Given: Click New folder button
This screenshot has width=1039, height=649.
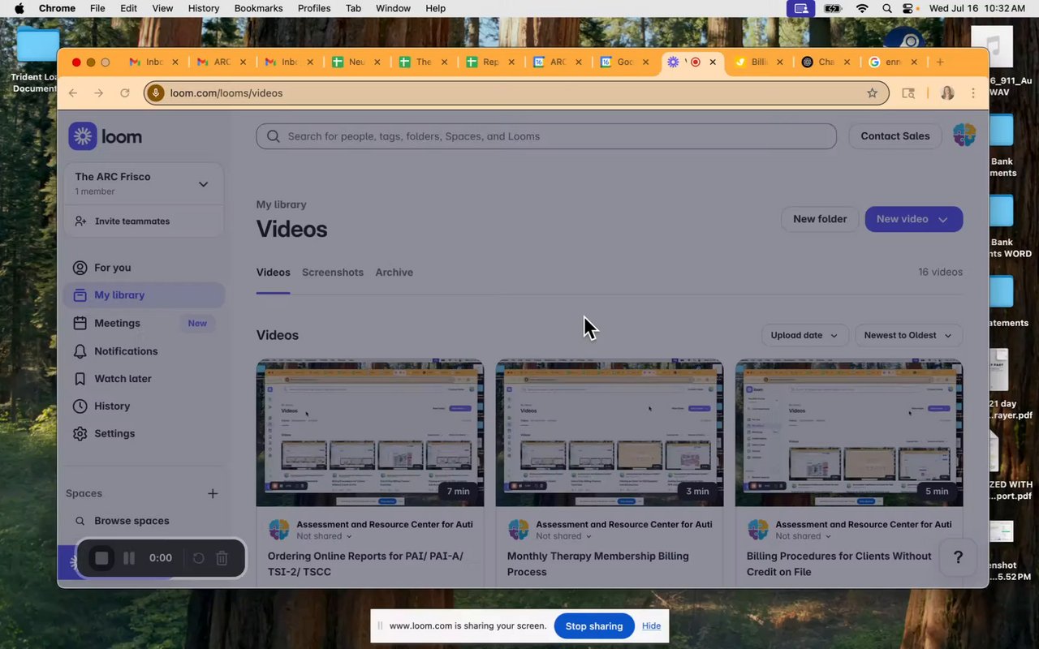Looking at the screenshot, I should tap(820, 219).
